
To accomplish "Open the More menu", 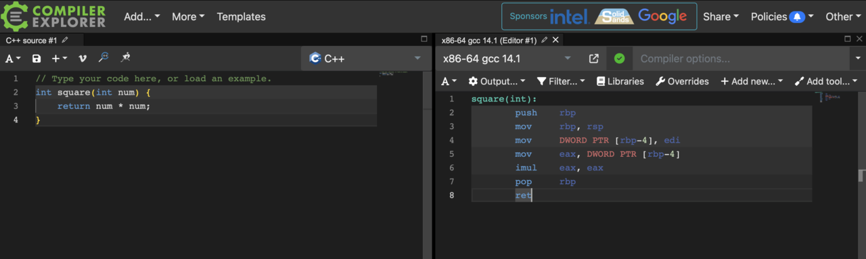I will [188, 16].
